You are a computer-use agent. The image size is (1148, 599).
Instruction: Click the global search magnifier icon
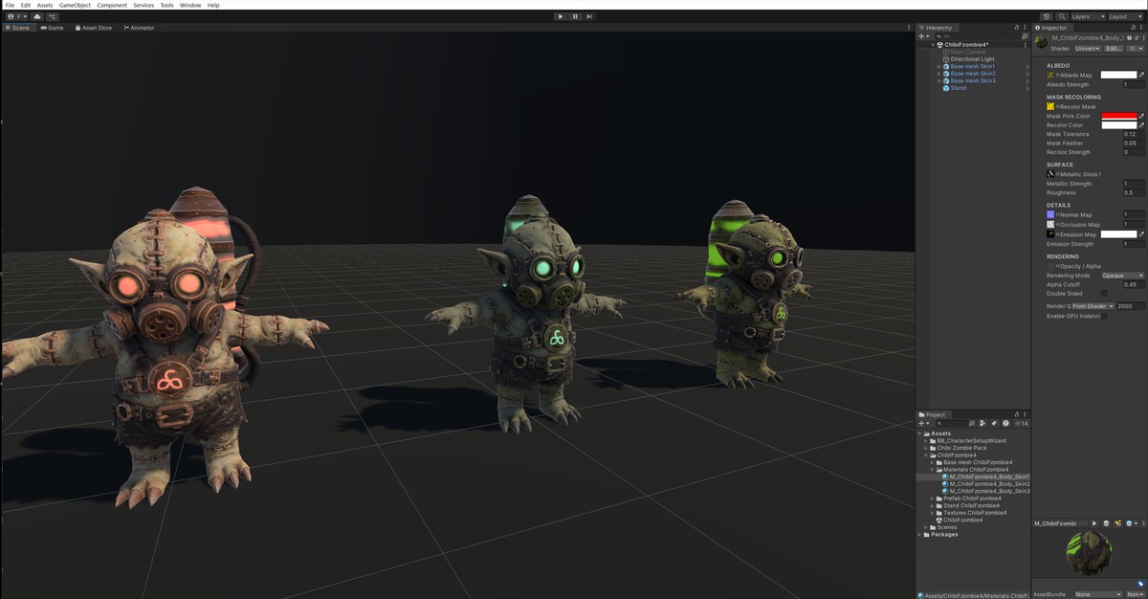click(1062, 16)
